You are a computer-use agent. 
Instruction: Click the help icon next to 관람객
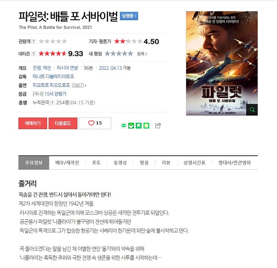pos(34,42)
